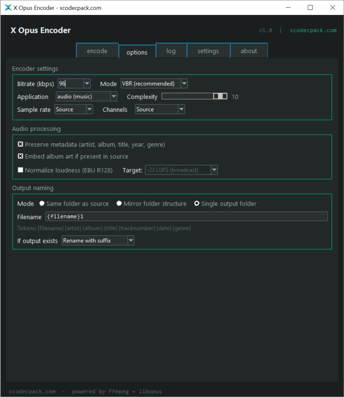Go to the settings tab
This screenshot has height=397, width=344.
[208, 51]
